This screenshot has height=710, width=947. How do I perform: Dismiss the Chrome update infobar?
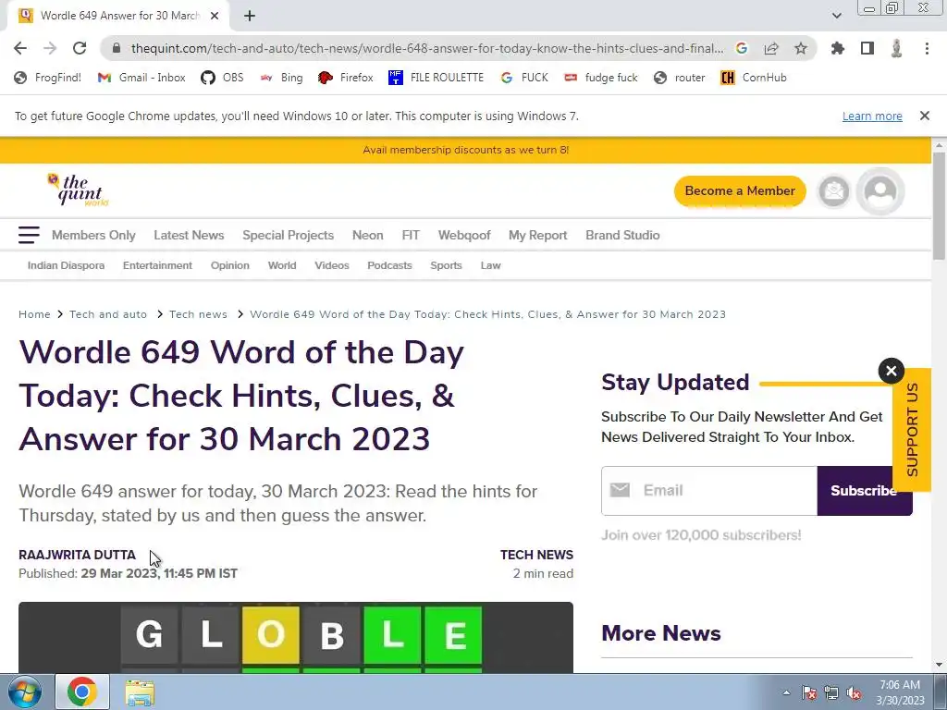tap(925, 116)
